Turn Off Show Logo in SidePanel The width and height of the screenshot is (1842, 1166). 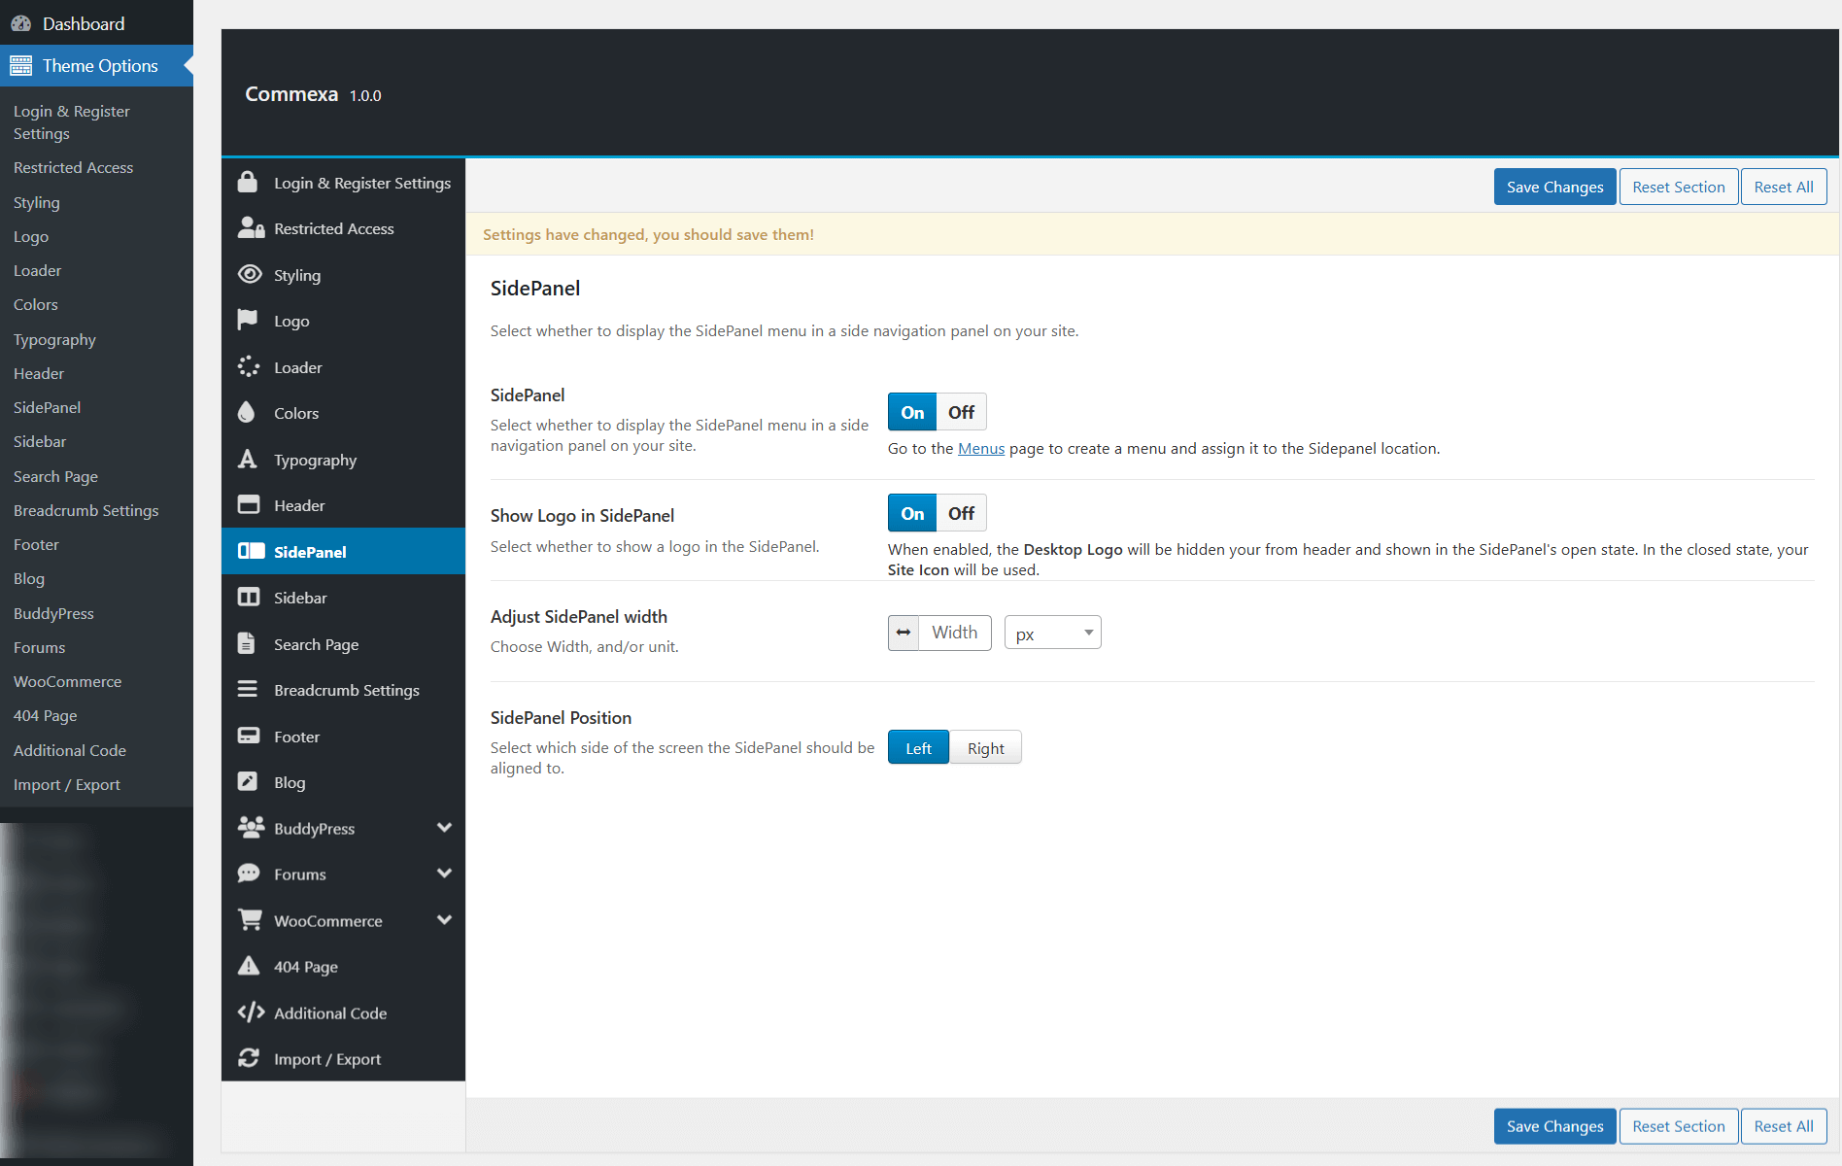[x=961, y=513]
